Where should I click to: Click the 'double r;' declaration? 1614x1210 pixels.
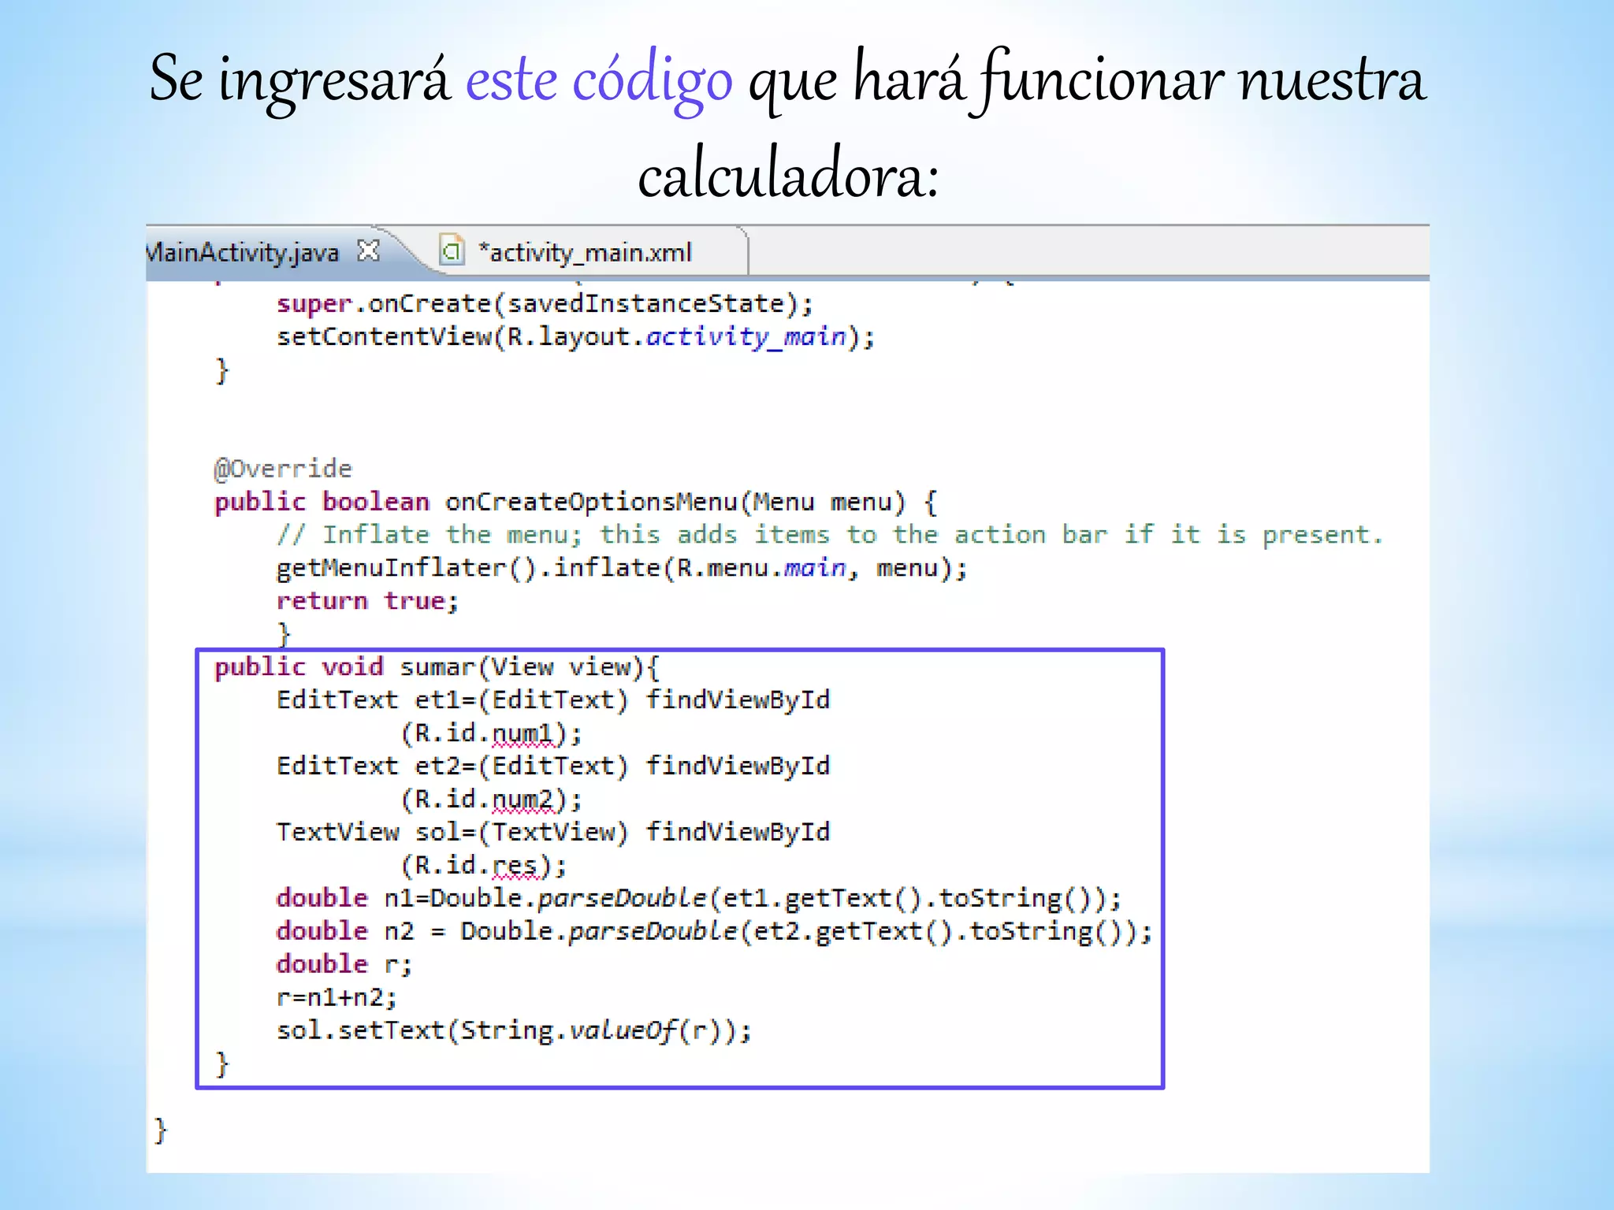(x=344, y=964)
